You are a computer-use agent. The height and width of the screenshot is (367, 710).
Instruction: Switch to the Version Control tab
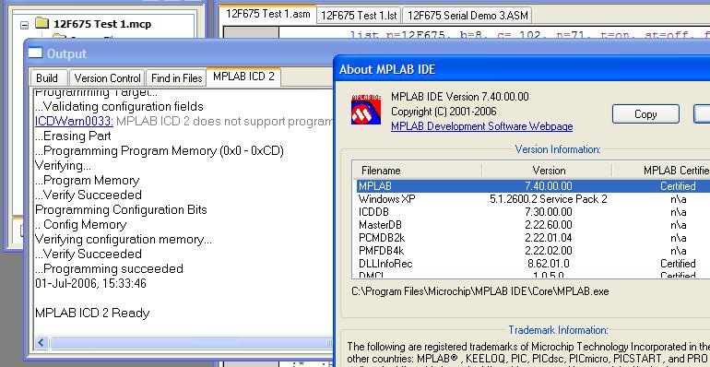click(107, 78)
